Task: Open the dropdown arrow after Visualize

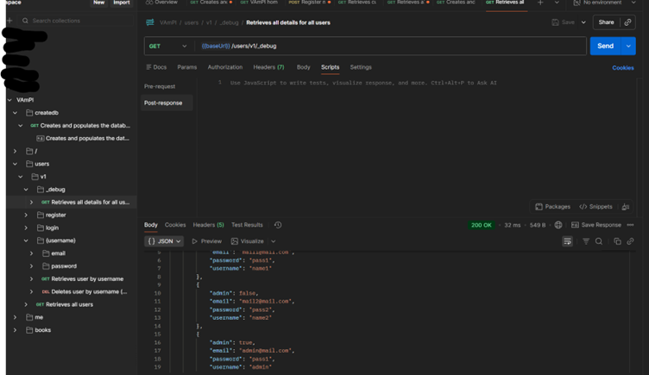Action: [x=274, y=241]
